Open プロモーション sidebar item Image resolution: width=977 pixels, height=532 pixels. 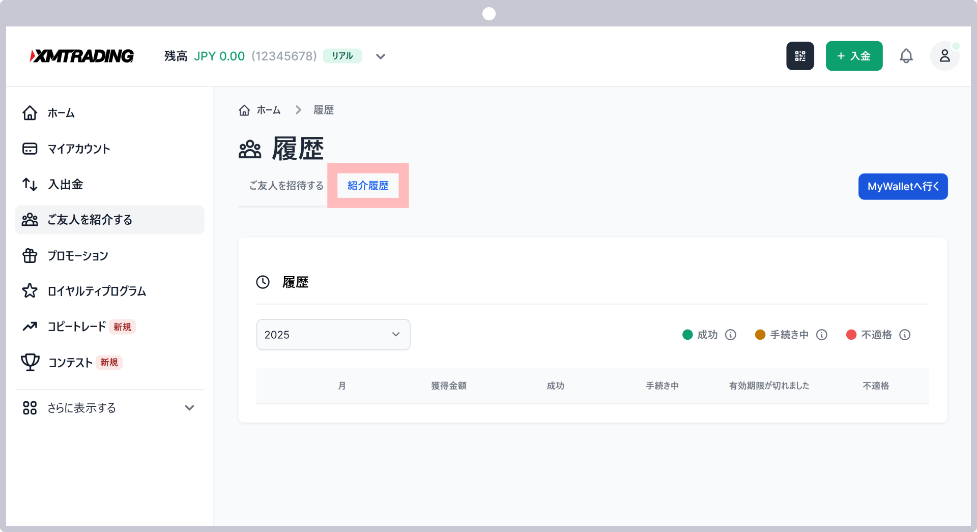click(x=78, y=256)
